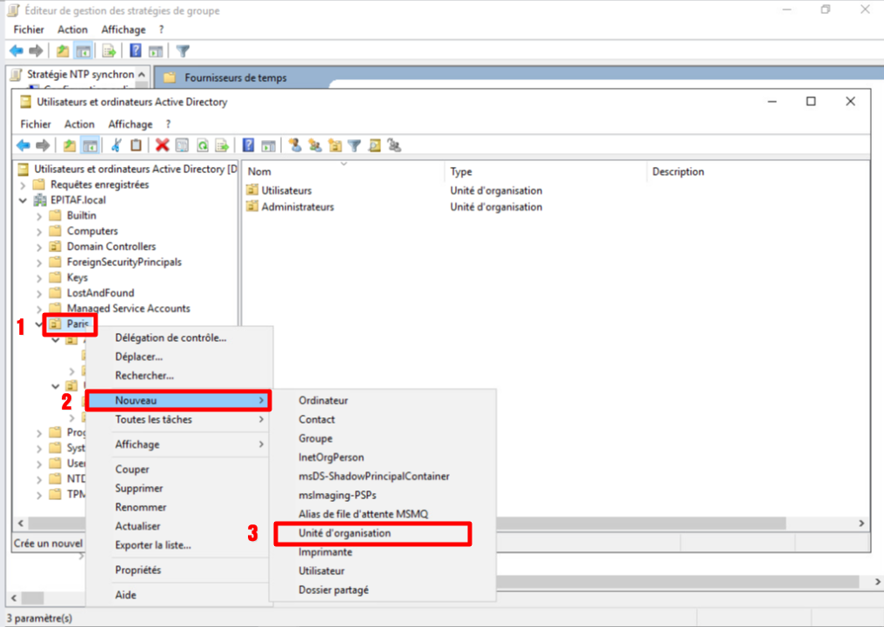Click the blue Help icon in AD toolbar
The image size is (884, 627).
[249, 145]
